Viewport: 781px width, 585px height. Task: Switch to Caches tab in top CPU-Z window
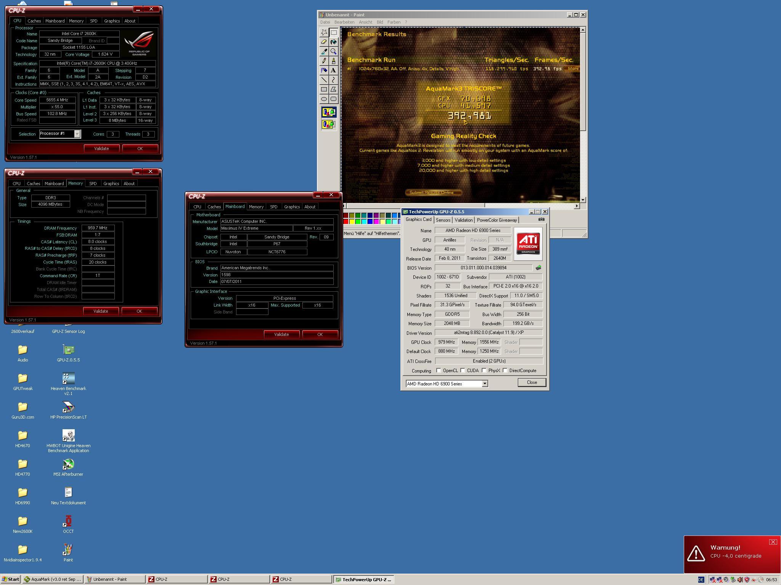click(x=34, y=21)
